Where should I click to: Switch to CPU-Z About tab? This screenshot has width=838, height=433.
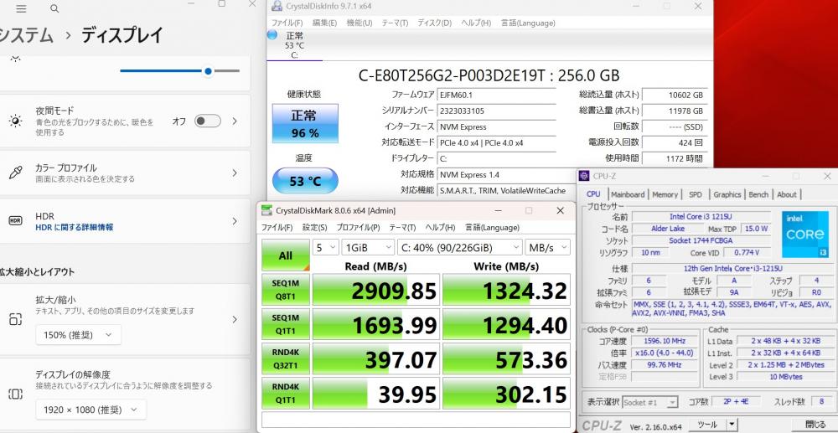(x=787, y=194)
